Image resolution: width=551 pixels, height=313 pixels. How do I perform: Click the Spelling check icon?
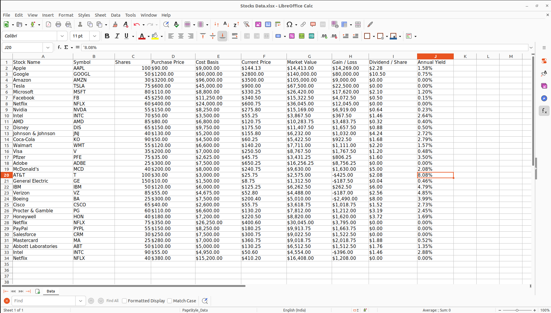click(x=176, y=24)
